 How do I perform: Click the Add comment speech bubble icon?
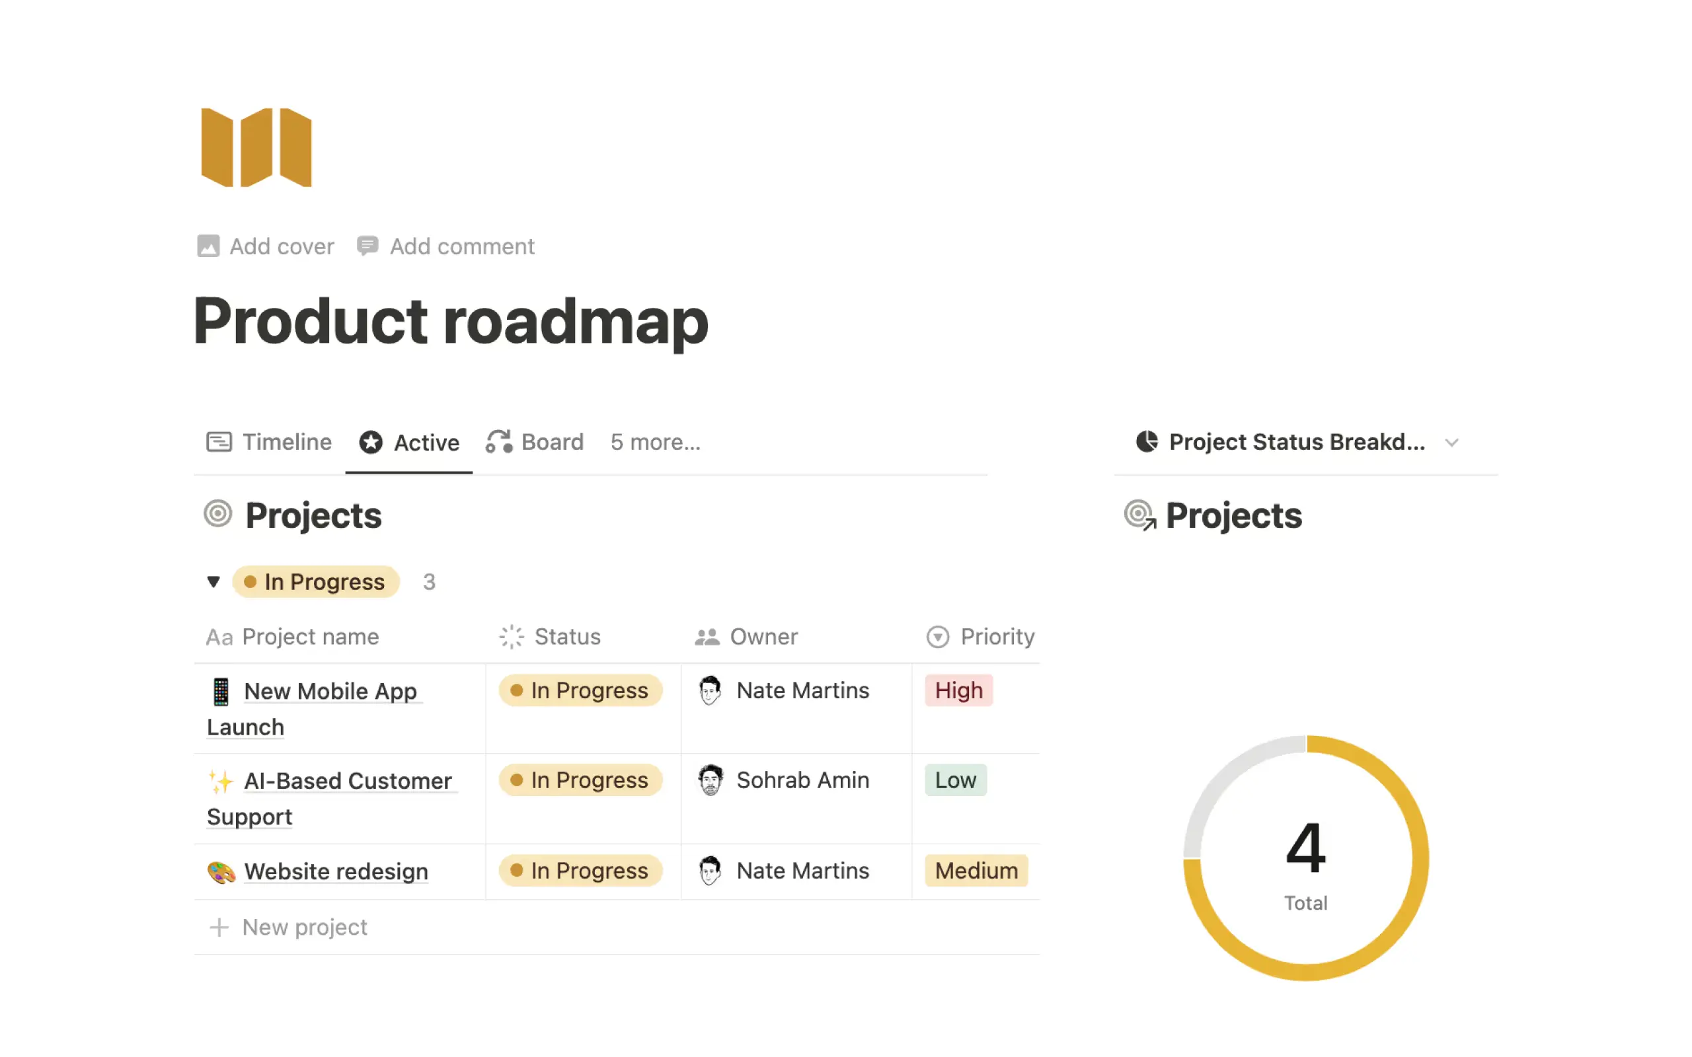pos(367,246)
